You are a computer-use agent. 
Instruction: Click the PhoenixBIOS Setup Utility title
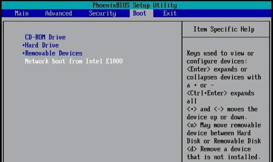pos(134,5)
